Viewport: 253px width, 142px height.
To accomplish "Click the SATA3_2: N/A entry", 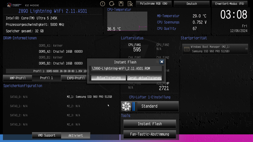I will [x=19, y=115].
